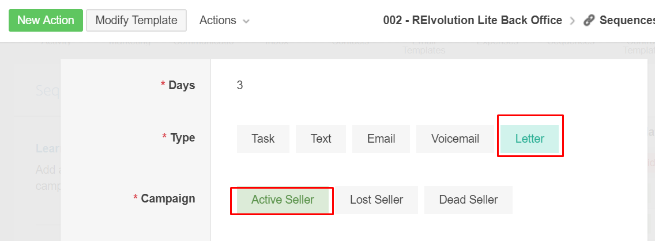Open the 002 - REIvolution Lite Back Office breadcrumb
Viewport: 655px width, 241px height.
point(472,20)
